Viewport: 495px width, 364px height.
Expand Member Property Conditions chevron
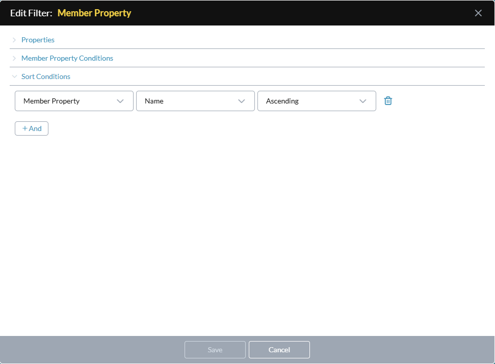point(14,58)
